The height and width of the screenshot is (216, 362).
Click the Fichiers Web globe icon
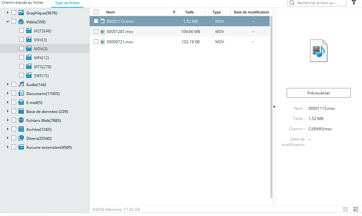[21, 120]
